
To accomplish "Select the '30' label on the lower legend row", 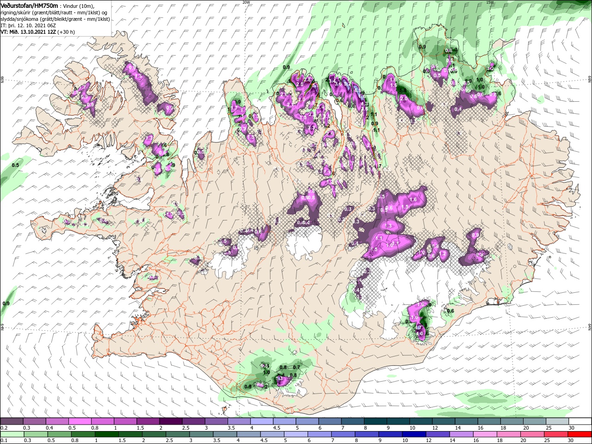I will coord(570,441).
